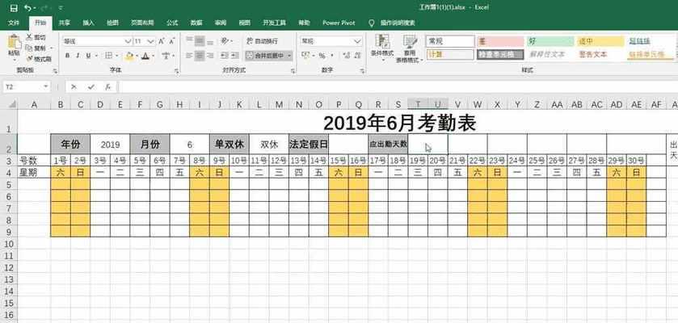
Task: Toggle Merge & Center (合并后居中)
Action: 264,56
